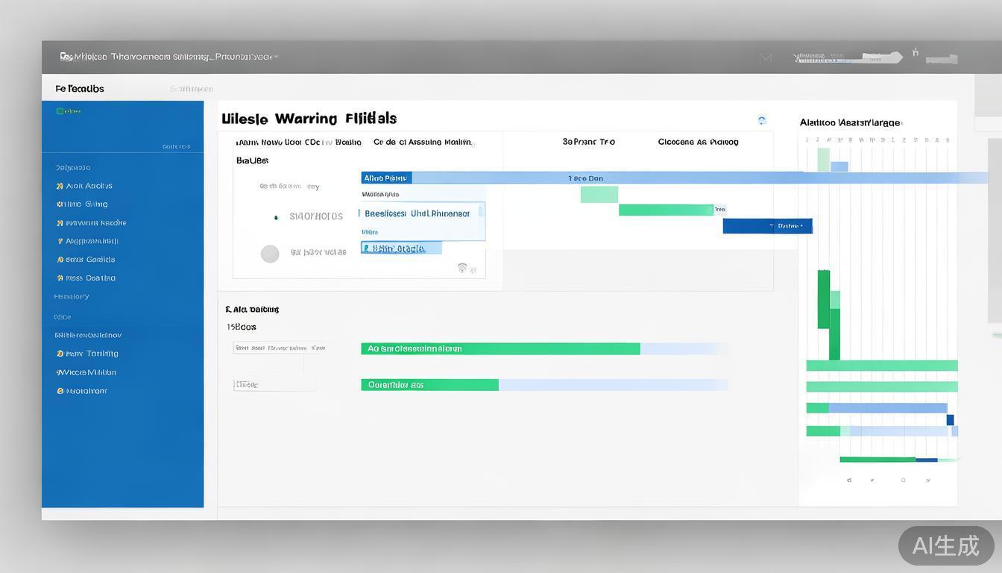Toggle the gray circle radio button
Screen dimensions: 1002x573
270,254
